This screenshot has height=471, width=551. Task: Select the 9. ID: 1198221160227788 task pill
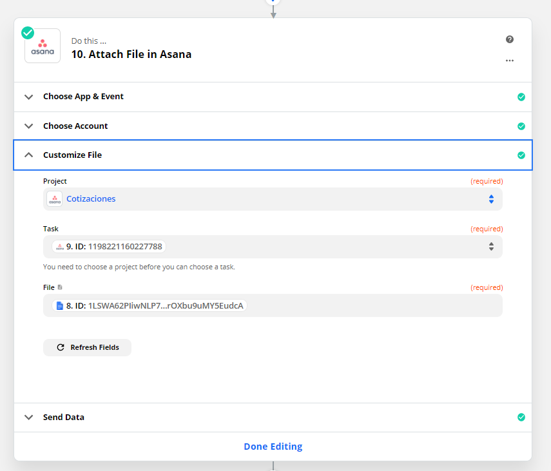point(109,247)
